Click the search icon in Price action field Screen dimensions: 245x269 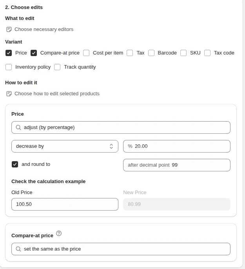point(18,127)
